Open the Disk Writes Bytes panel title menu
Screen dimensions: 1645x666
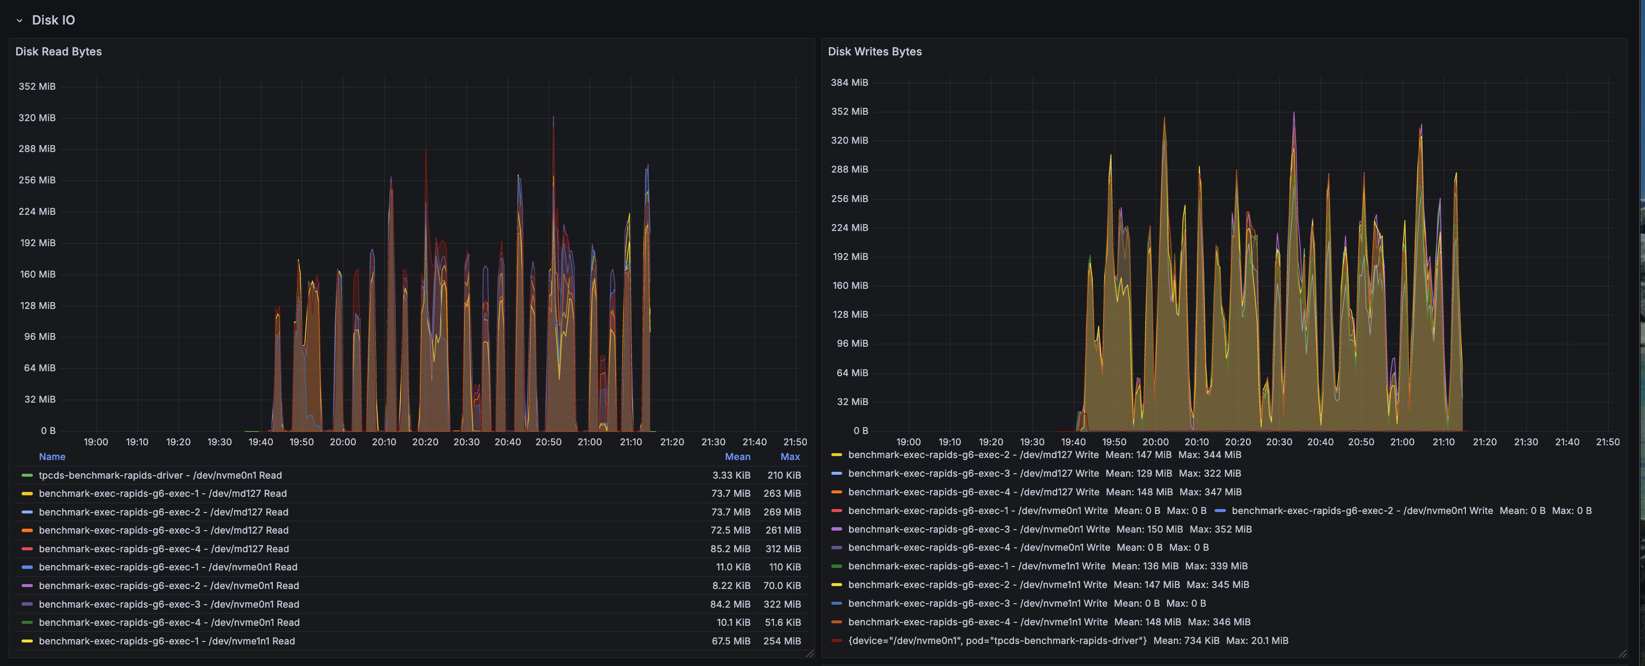point(874,51)
